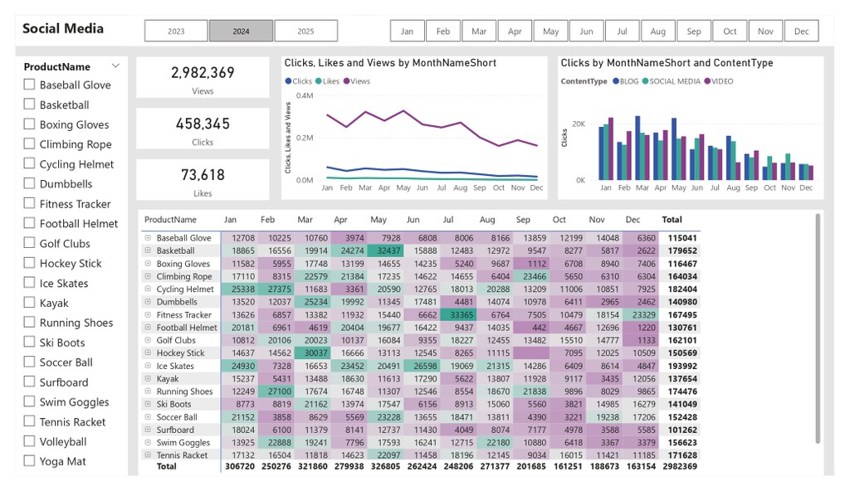
Task: Select the 2023 year button
Action: tap(176, 31)
